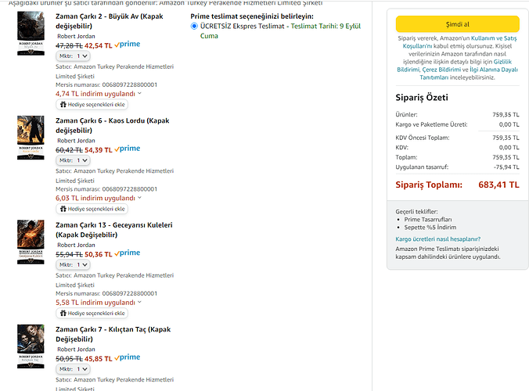
Task: Click Robert Jordan author under Kaos Lordu
Action: (76, 141)
